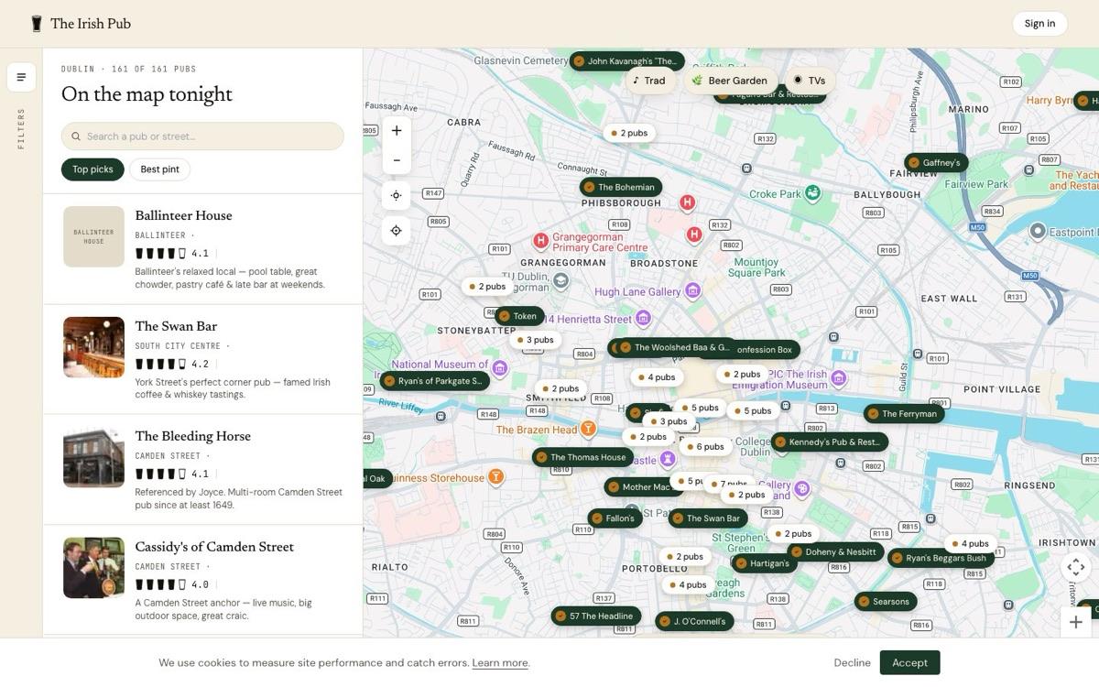
Task: Select Ryan's of Parkgate map pin
Action: tap(433, 381)
